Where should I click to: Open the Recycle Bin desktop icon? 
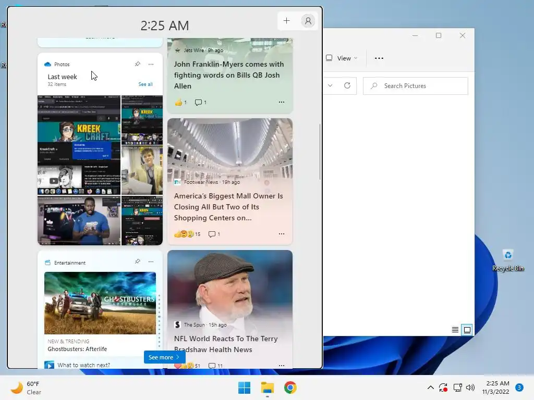508,261
